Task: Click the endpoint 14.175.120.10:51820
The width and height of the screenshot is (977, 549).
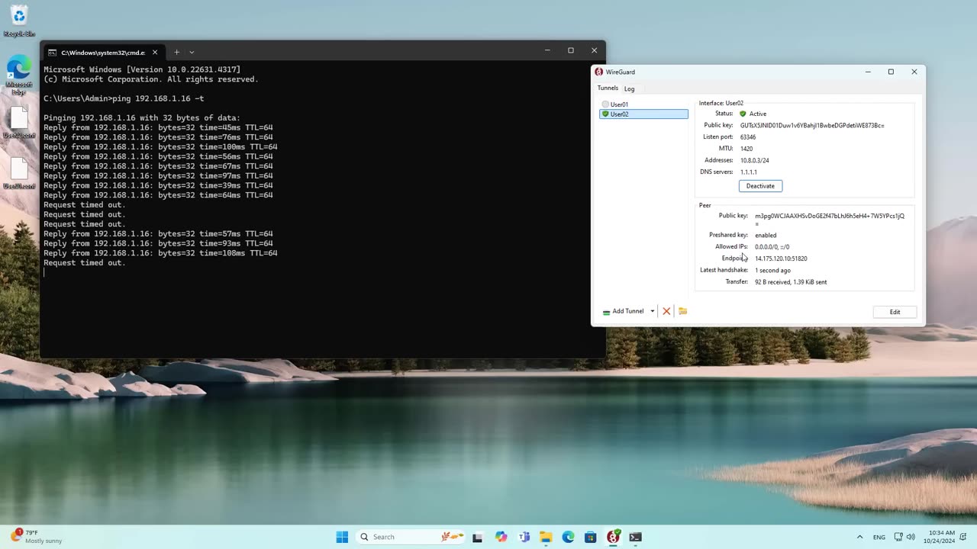Action: (x=781, y=258)
